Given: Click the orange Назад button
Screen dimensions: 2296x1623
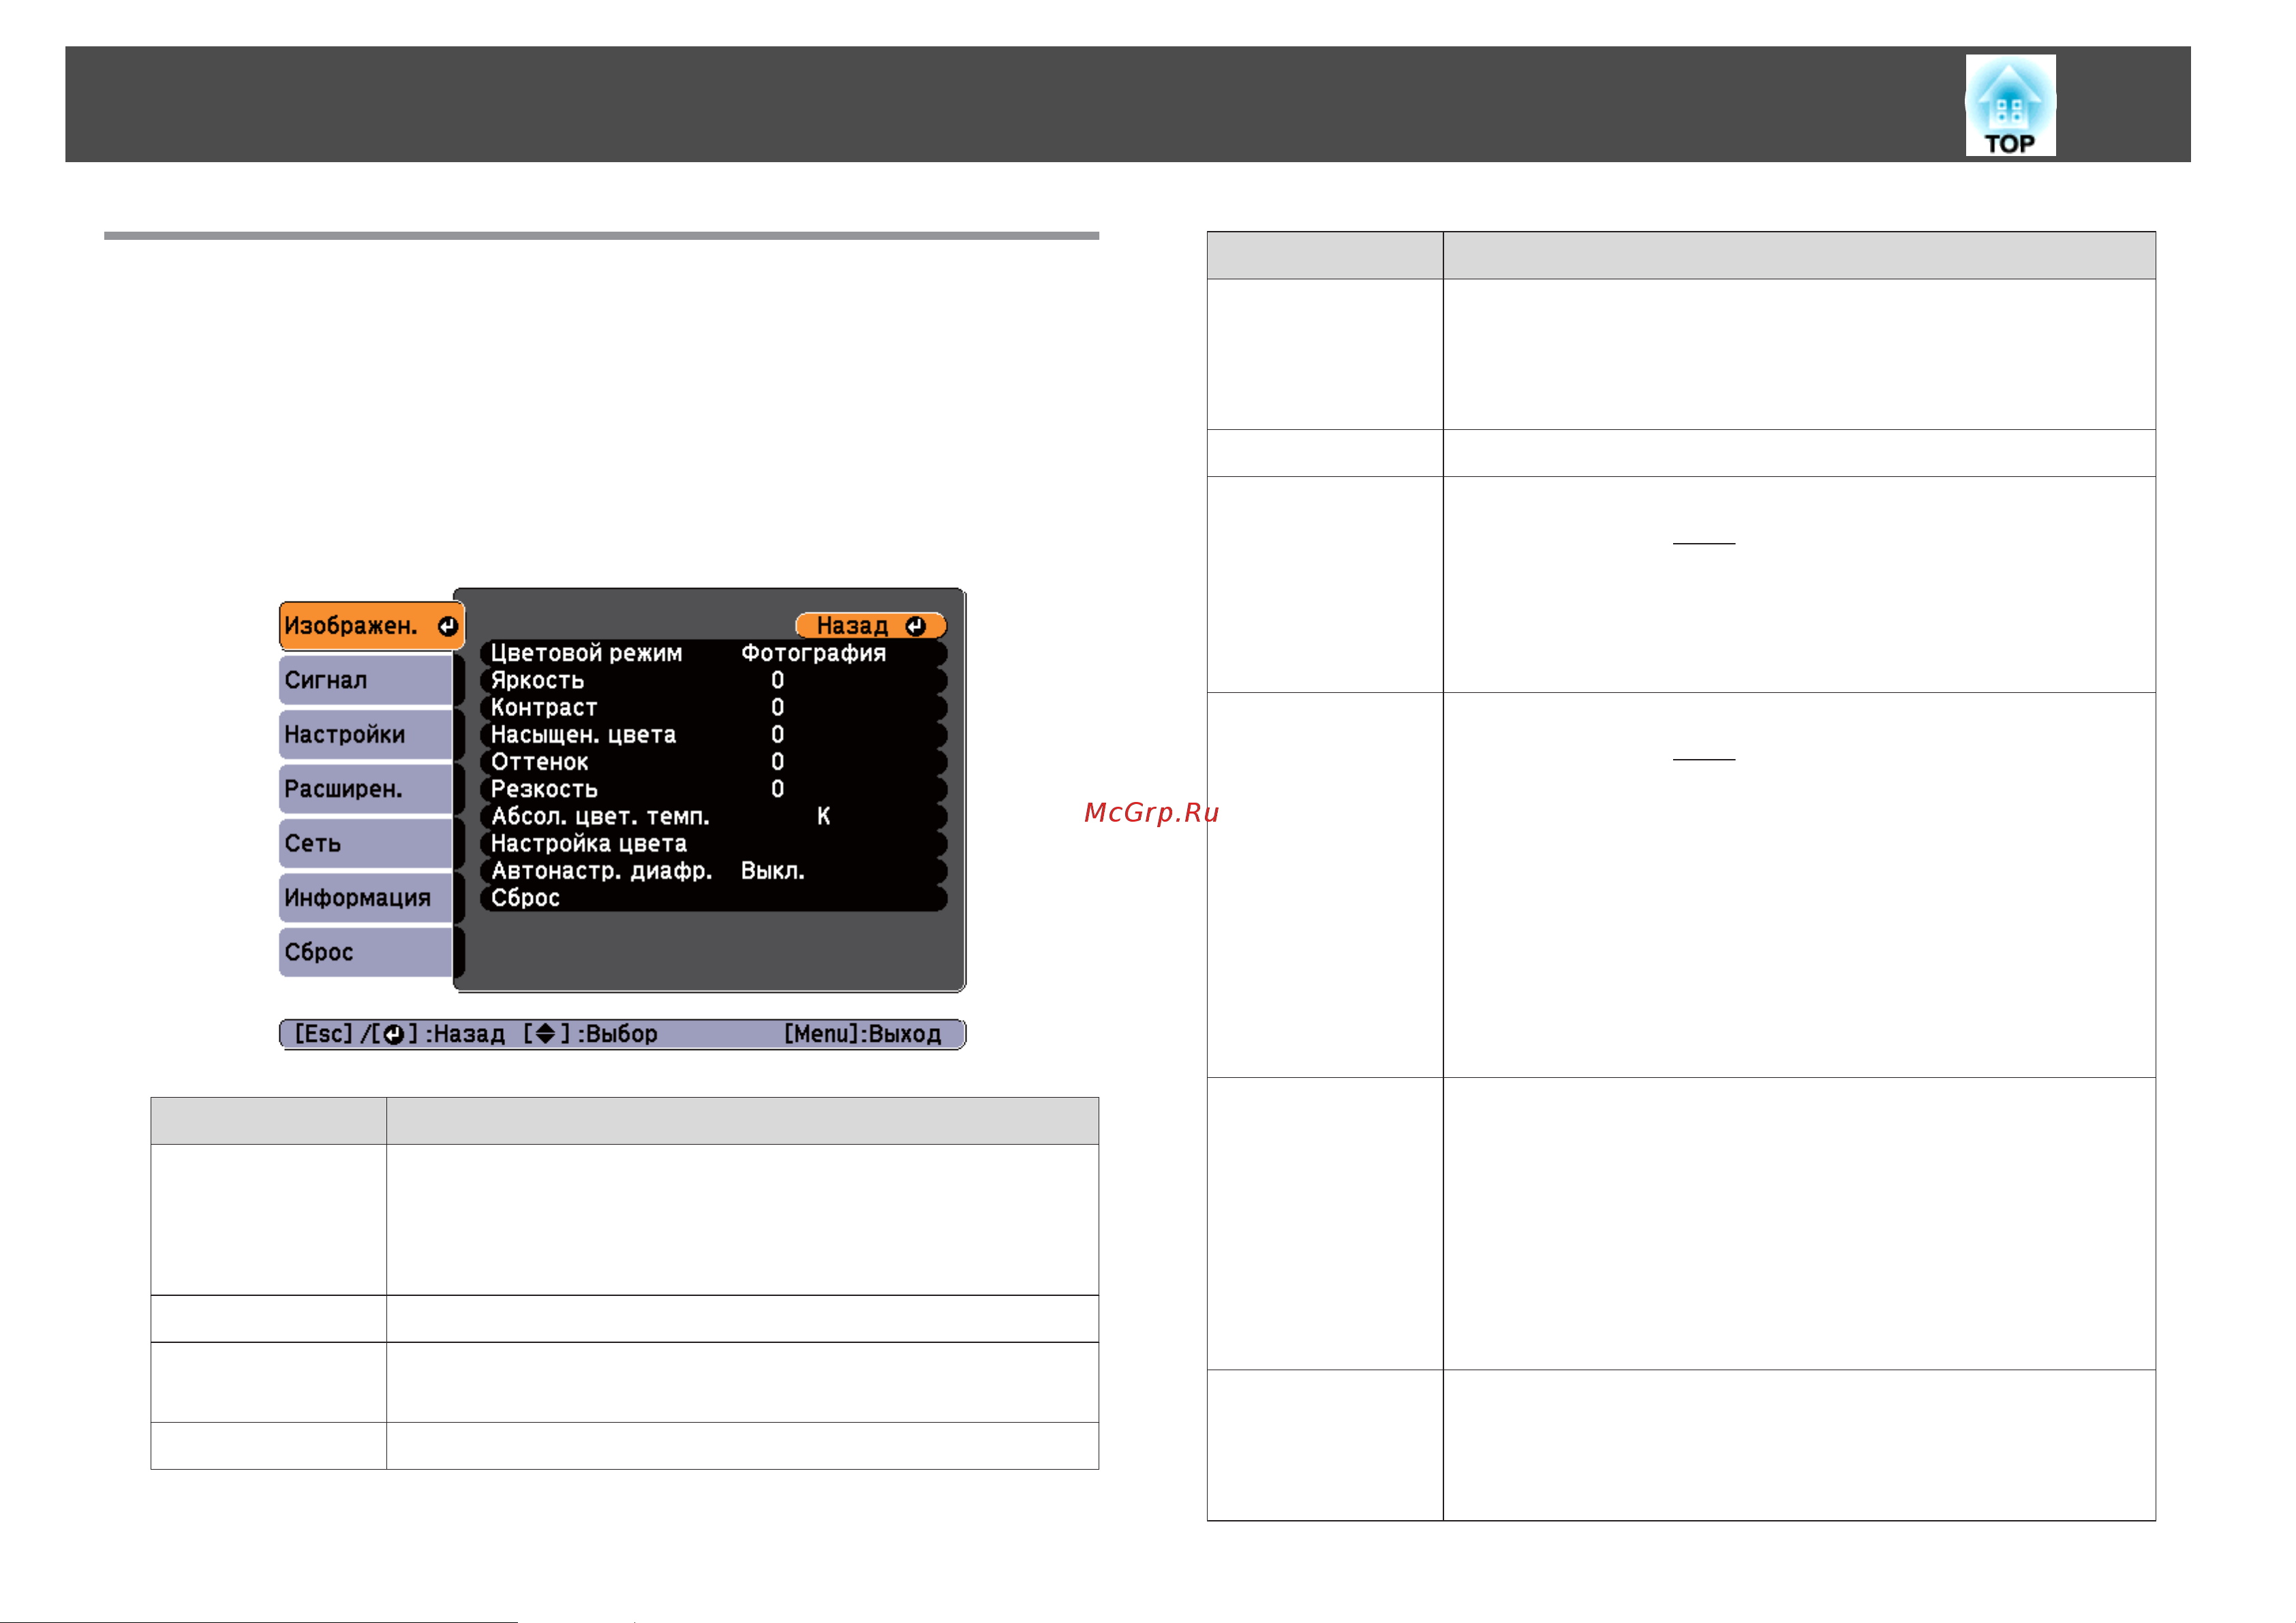Looking at the screenshot, I should [x=870, y=626].
